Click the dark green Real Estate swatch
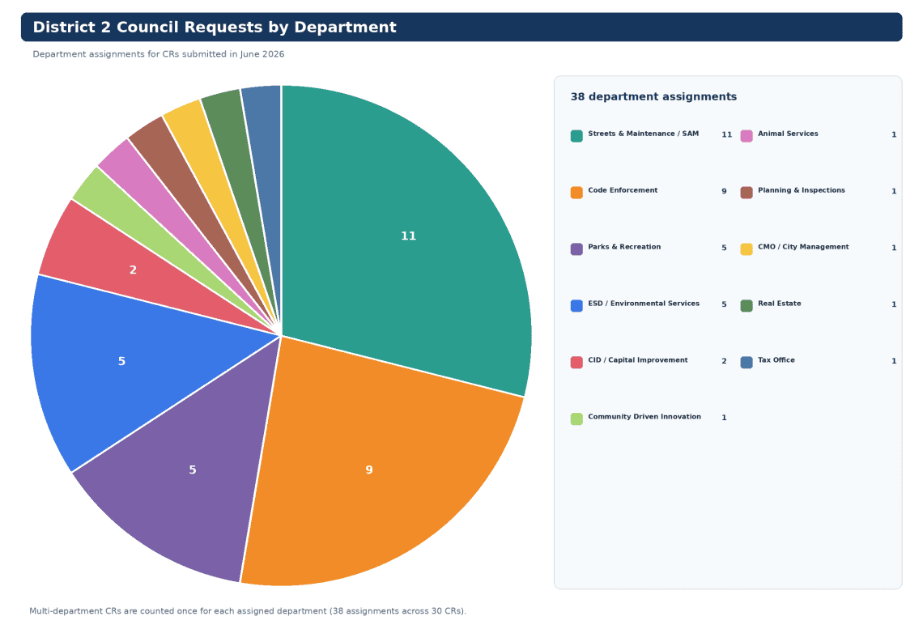The width and height of the screenshot is (923, 629). [x=746, y=305]
